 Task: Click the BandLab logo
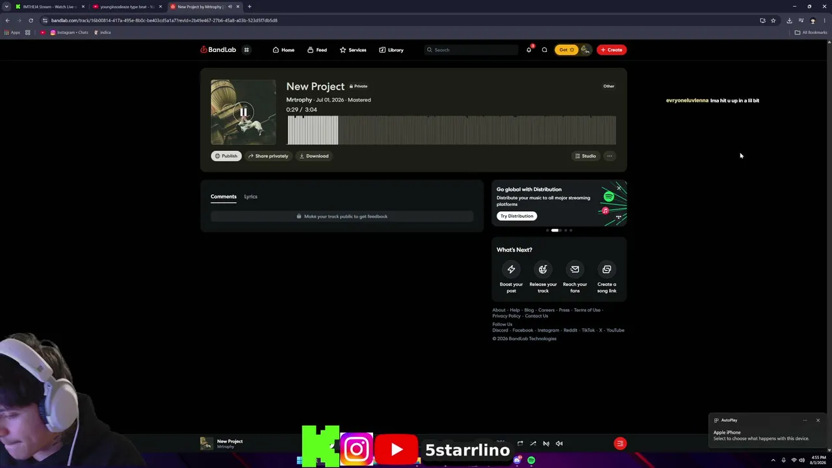(218, 50)
